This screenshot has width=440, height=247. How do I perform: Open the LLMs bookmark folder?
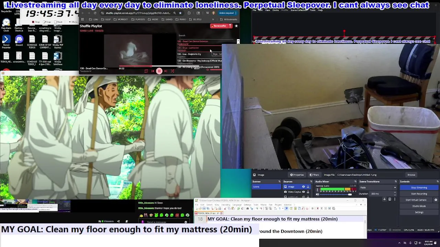click(94, 20)
